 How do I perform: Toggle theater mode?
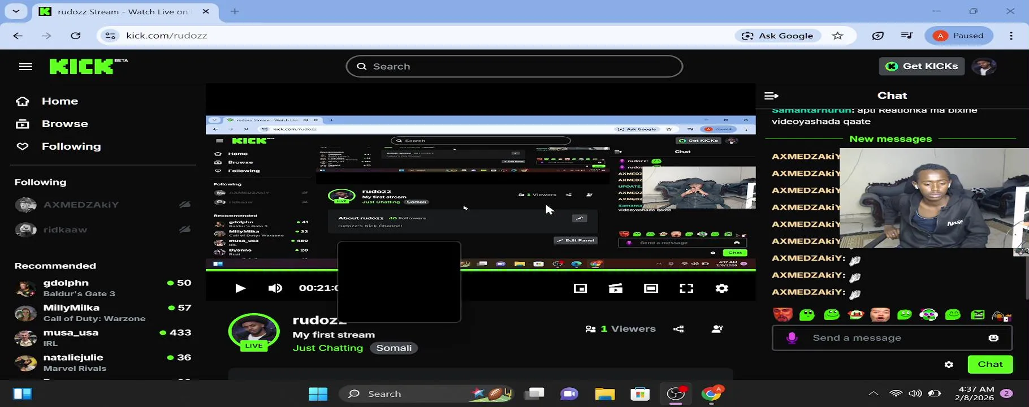[651, 288]
